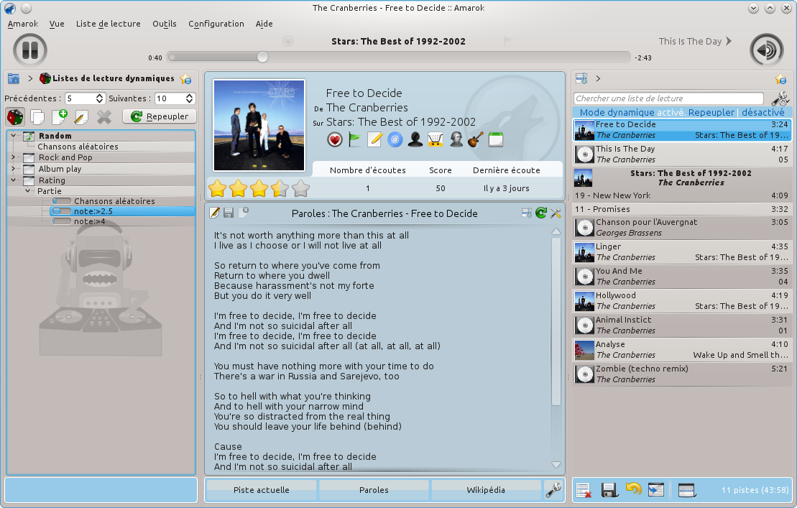The height and width of the screenshot is (508, 797).
Task: Open the Configuration menu
Action: tap(216, 24)
